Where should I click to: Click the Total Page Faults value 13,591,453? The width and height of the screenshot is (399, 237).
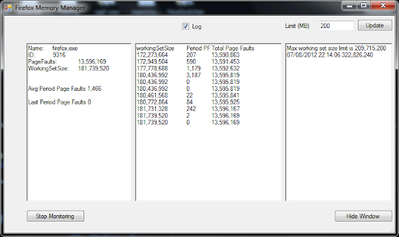[226, 62]
